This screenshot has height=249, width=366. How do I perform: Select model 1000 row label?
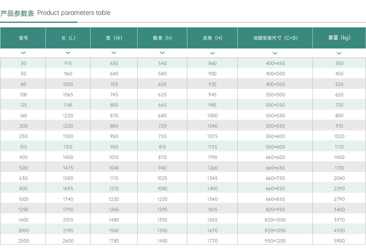pyautogui.click(x=23, y=199)
